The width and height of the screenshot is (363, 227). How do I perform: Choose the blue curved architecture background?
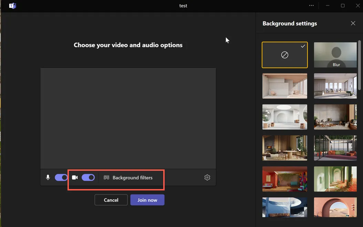(x=285, y=207)
